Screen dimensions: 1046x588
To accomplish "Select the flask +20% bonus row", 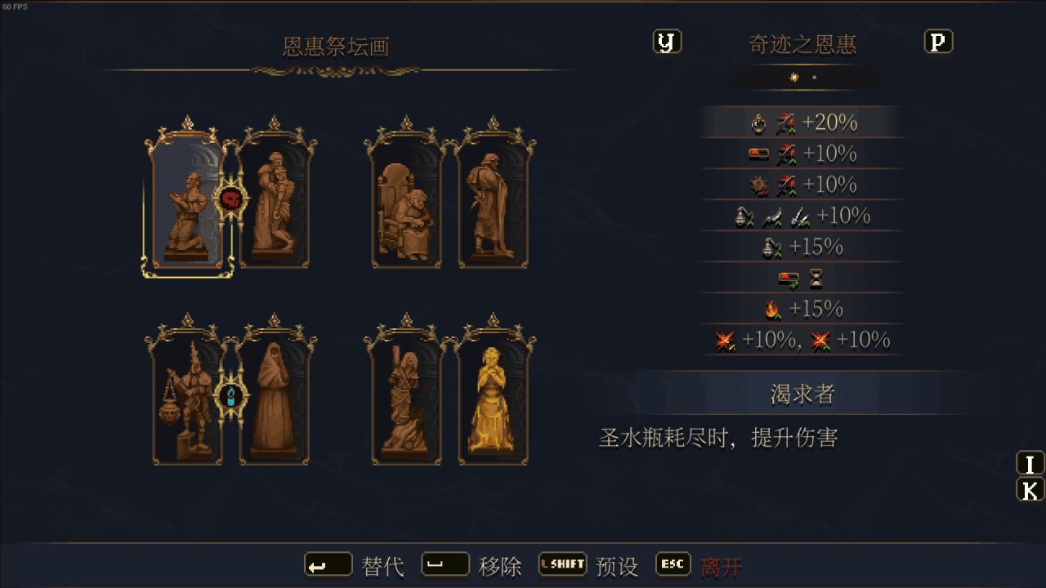I will pyautogui.click(x=802, y=122).
